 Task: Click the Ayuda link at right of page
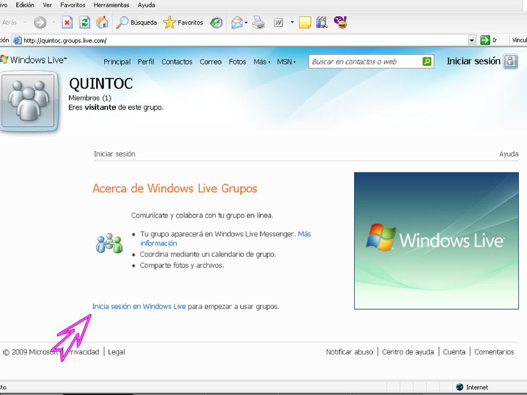[508, 154]
